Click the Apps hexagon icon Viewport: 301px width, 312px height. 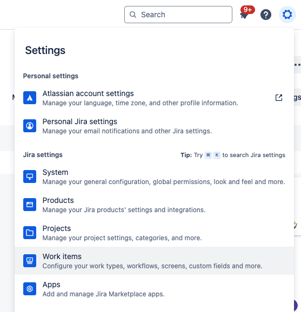pos(30,289)
